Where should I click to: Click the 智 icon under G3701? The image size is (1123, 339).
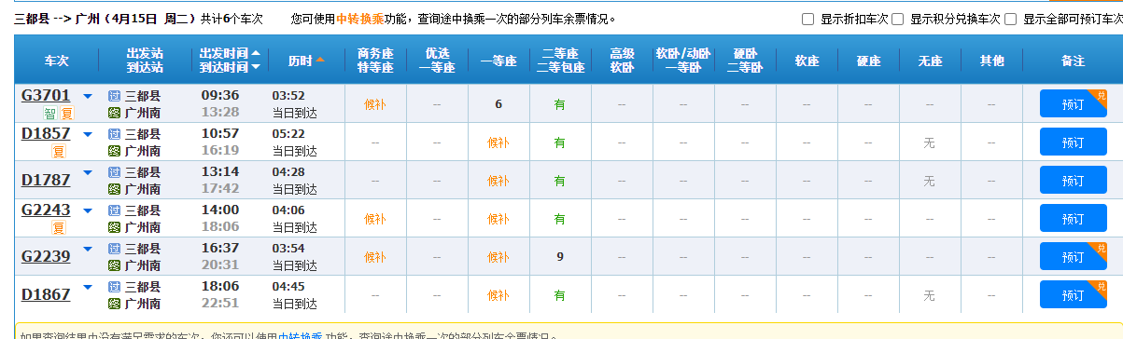(49, 114)
